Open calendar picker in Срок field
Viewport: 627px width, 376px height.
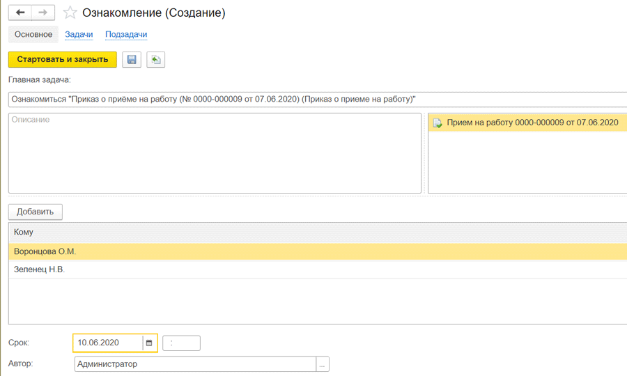click(x=149, y=343)
